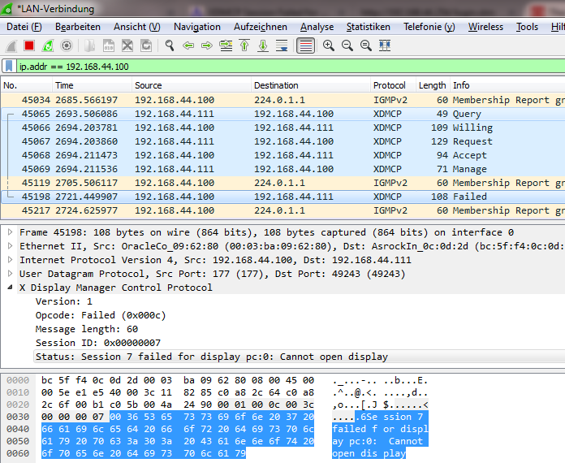The image size is (565, 463).
Task: Click ASCII text 'failed f or displ'
Action: pos(380,429)
